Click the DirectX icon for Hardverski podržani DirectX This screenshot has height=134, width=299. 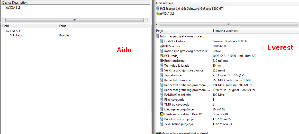(161, 114)
